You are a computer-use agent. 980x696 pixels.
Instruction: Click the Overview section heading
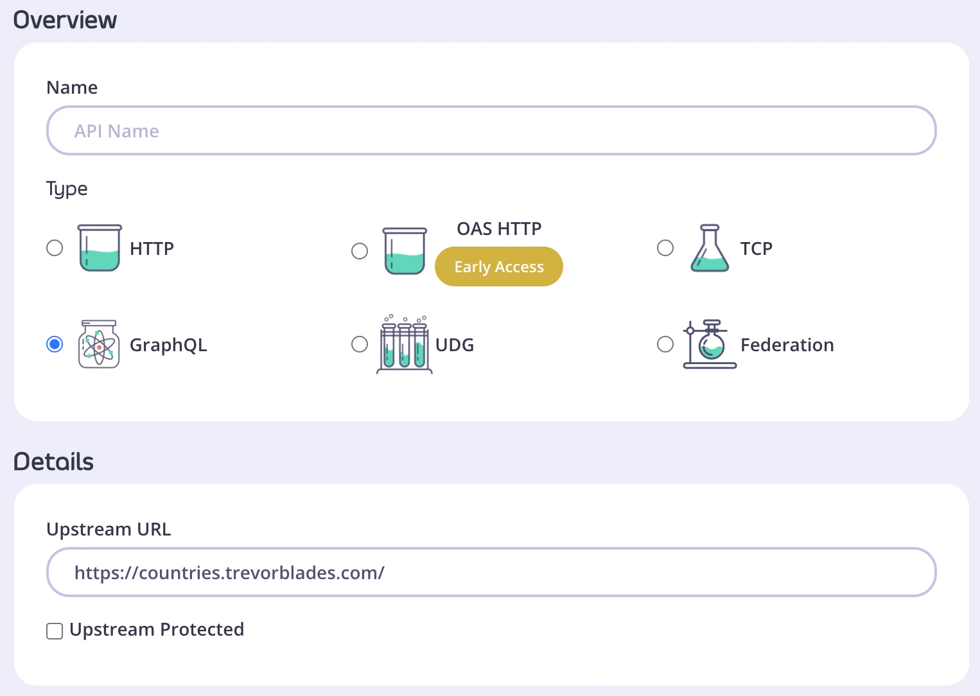click(x=65, y=20)
